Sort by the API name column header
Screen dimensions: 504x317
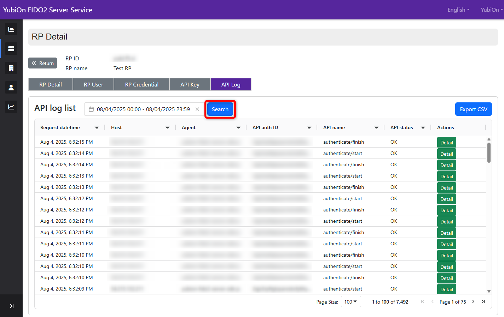(334, 127)
